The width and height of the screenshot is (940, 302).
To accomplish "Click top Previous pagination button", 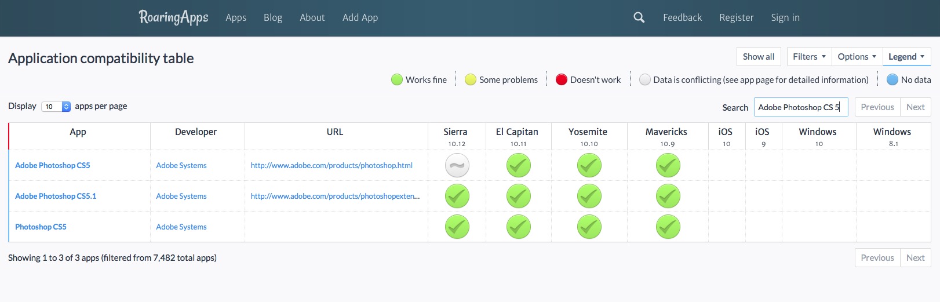I will coord(877,107).
